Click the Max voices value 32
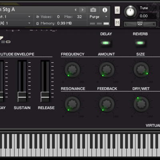The width and height of the screenshot is (160, 160). [79, 17]
